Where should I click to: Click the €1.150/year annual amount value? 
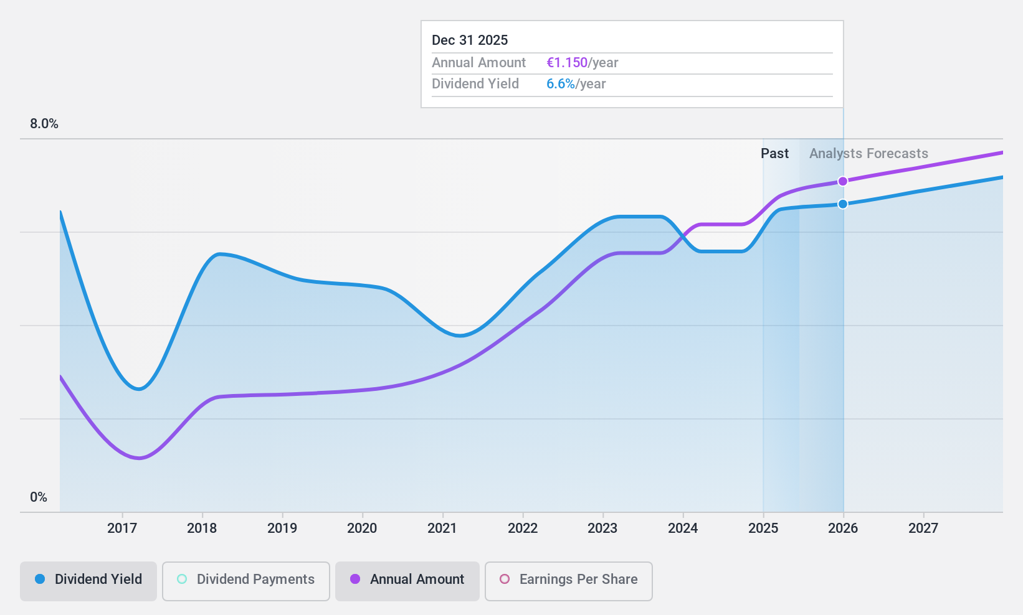(583, 63)
